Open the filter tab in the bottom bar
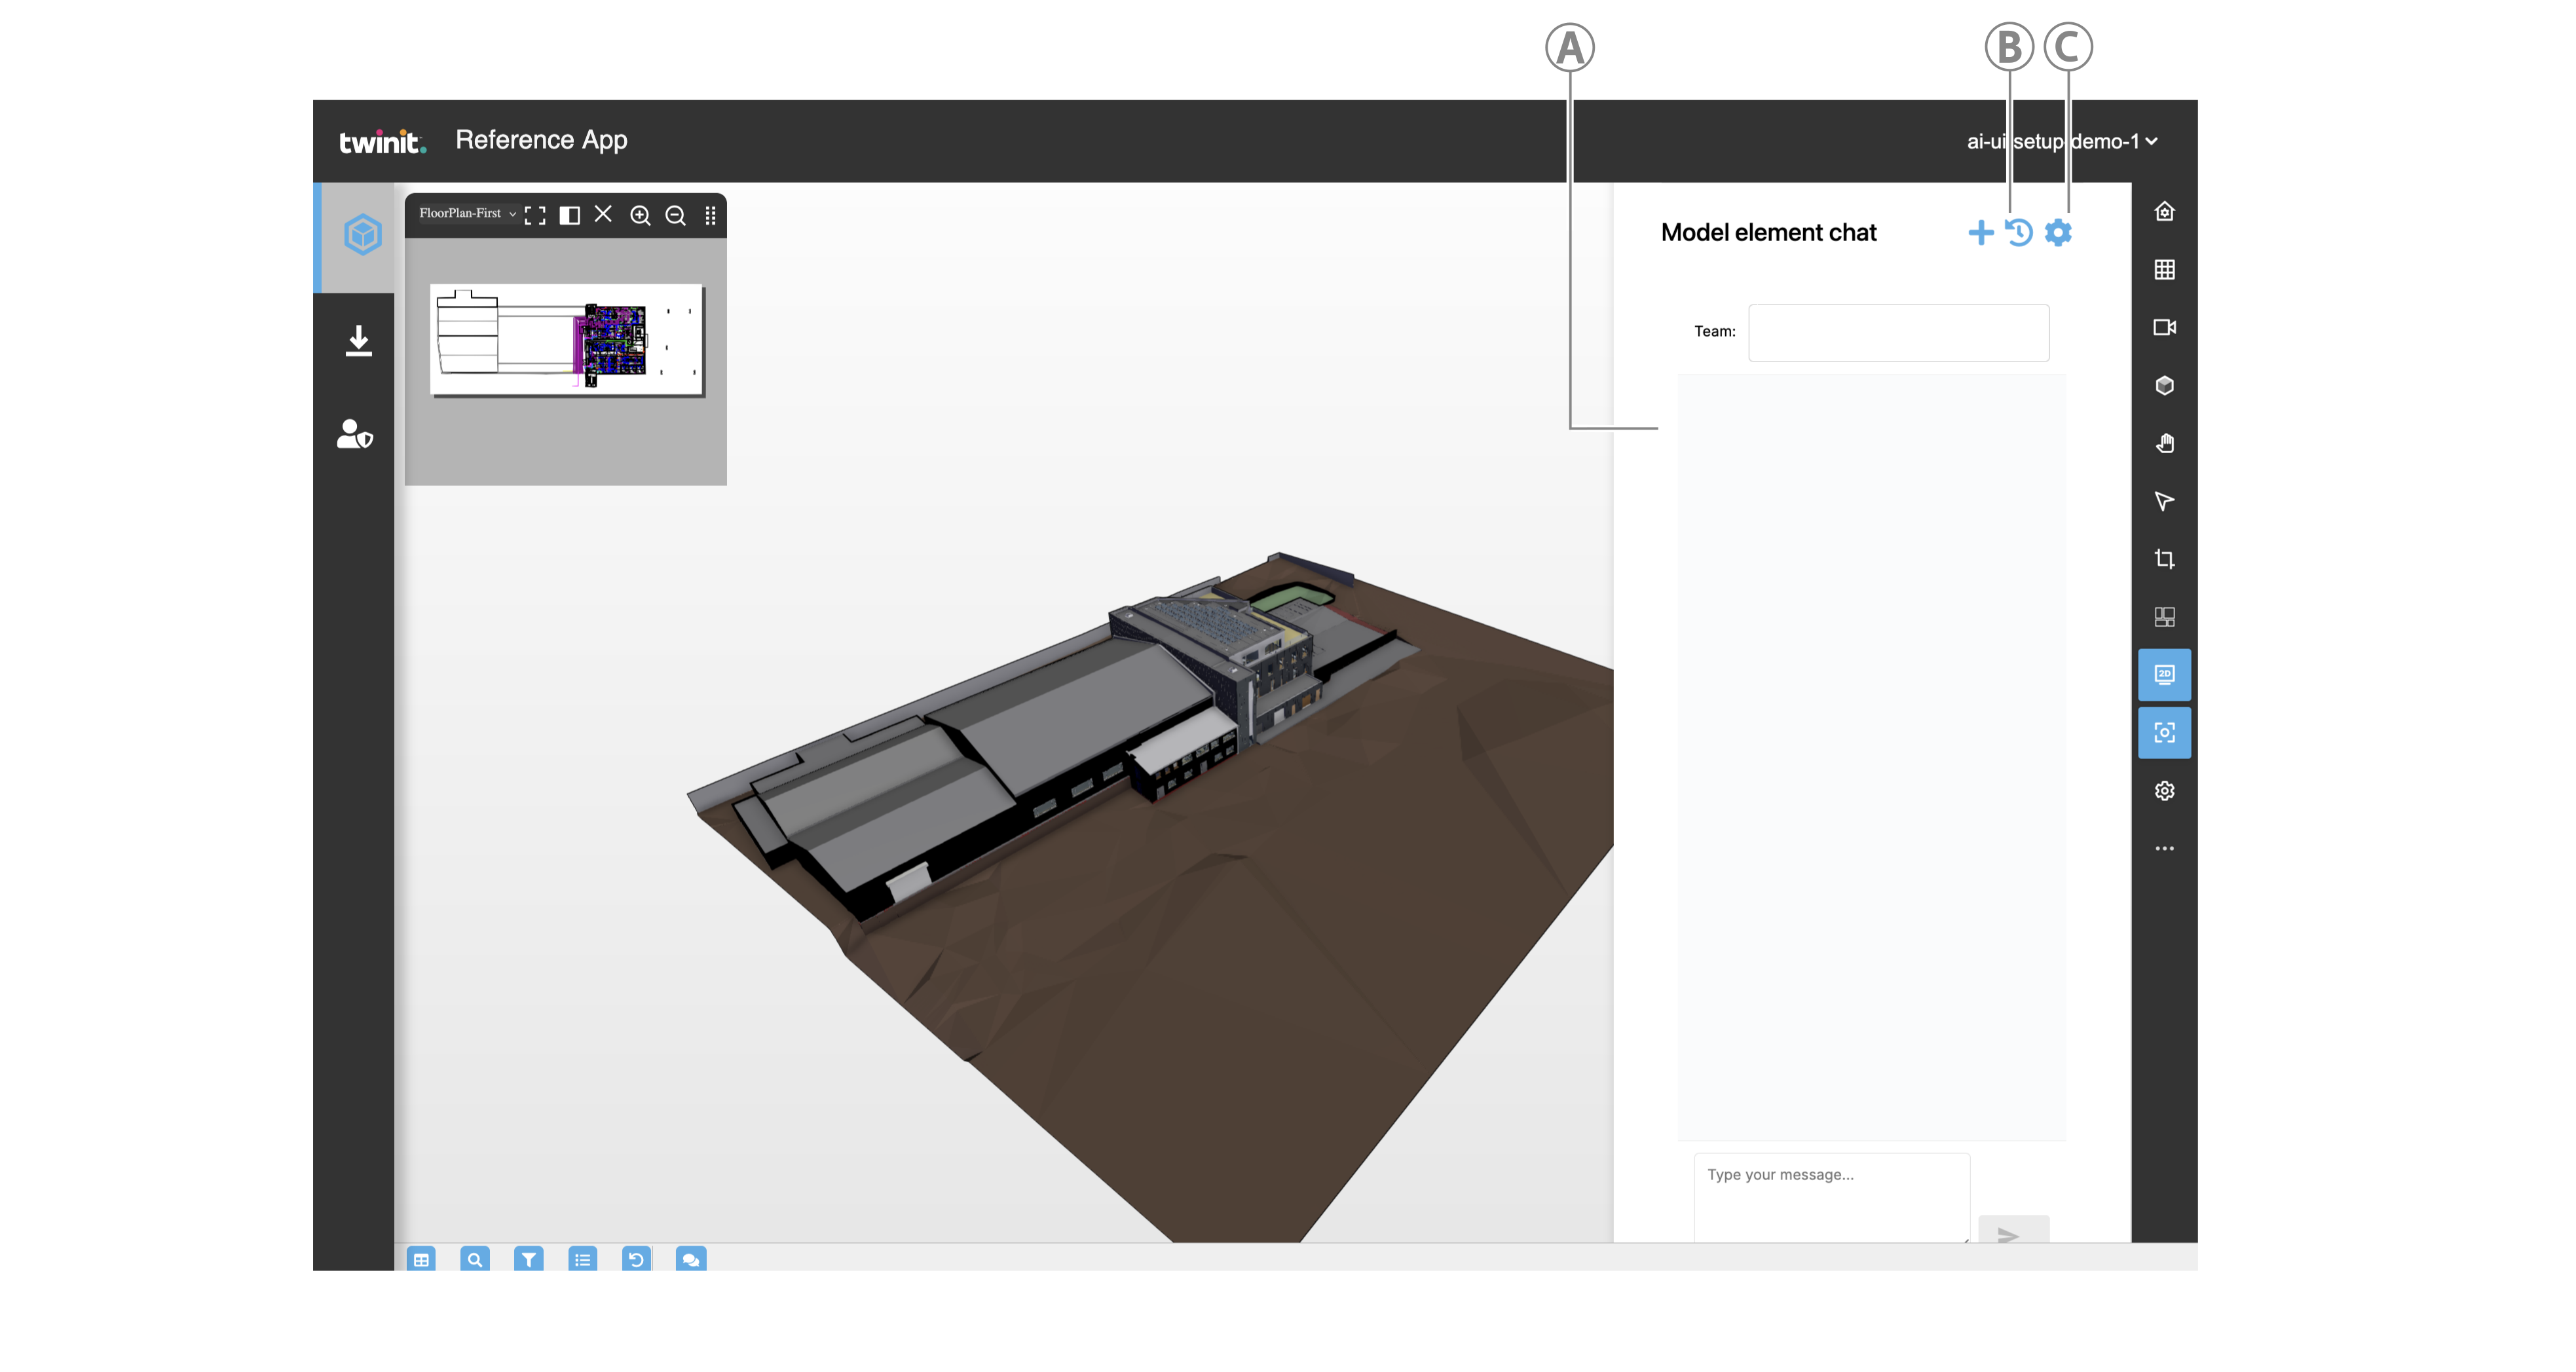2576x1372 pixels. (528, 1259)
